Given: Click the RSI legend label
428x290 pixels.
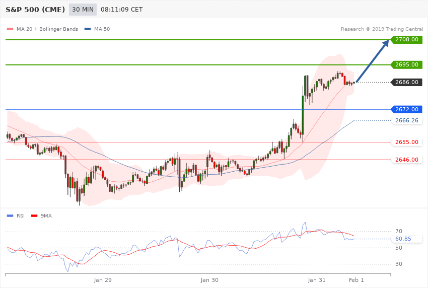Looking at the screenshot, I should coord(21,216).
